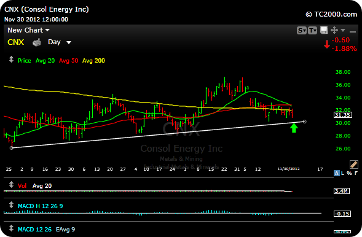
Task: Click the CNX ticker symbol
Action: click(x=16, y=42)
